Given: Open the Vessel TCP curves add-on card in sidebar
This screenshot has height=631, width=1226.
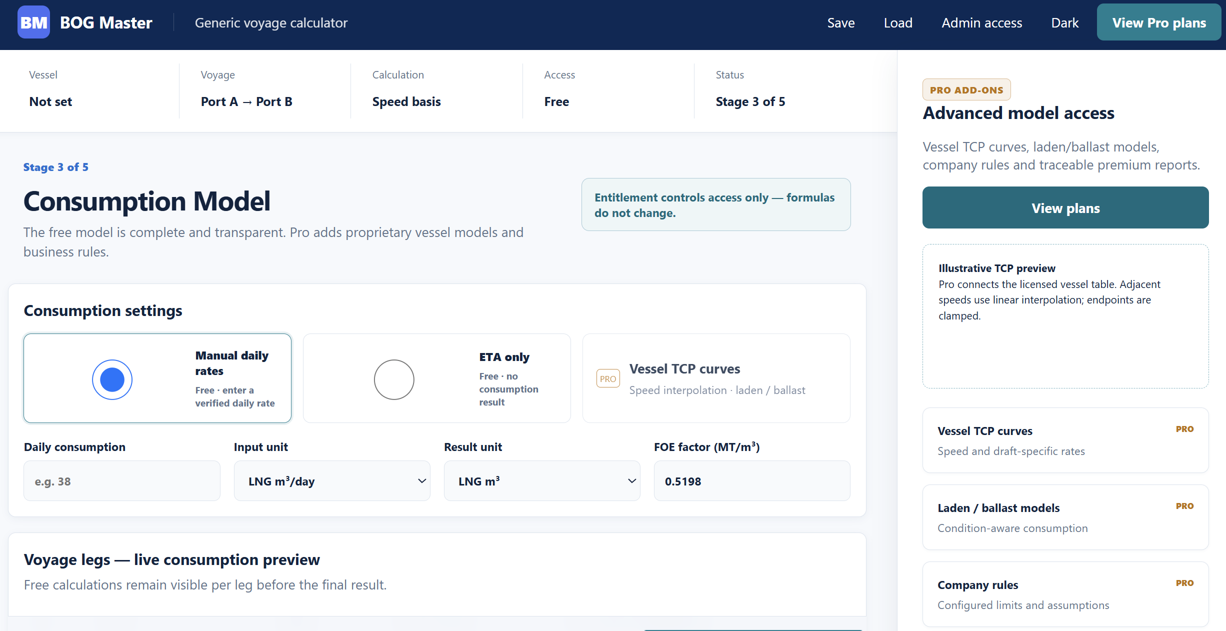Looking at the screenshot, I should click(x=1065, y=440).
